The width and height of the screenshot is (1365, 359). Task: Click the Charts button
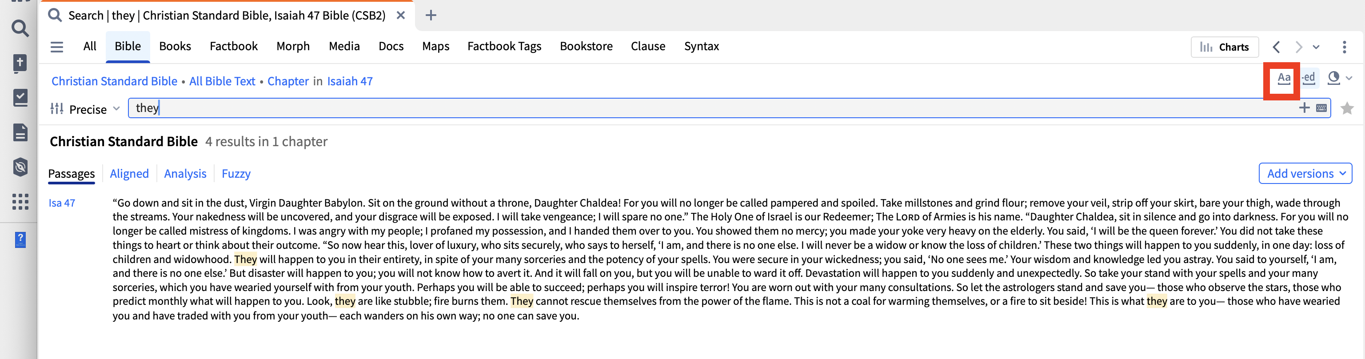click(x=1224, y=47)
